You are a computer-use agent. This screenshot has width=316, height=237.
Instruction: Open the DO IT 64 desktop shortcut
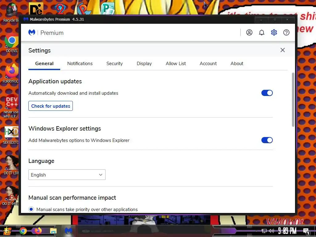click(11, 195)
